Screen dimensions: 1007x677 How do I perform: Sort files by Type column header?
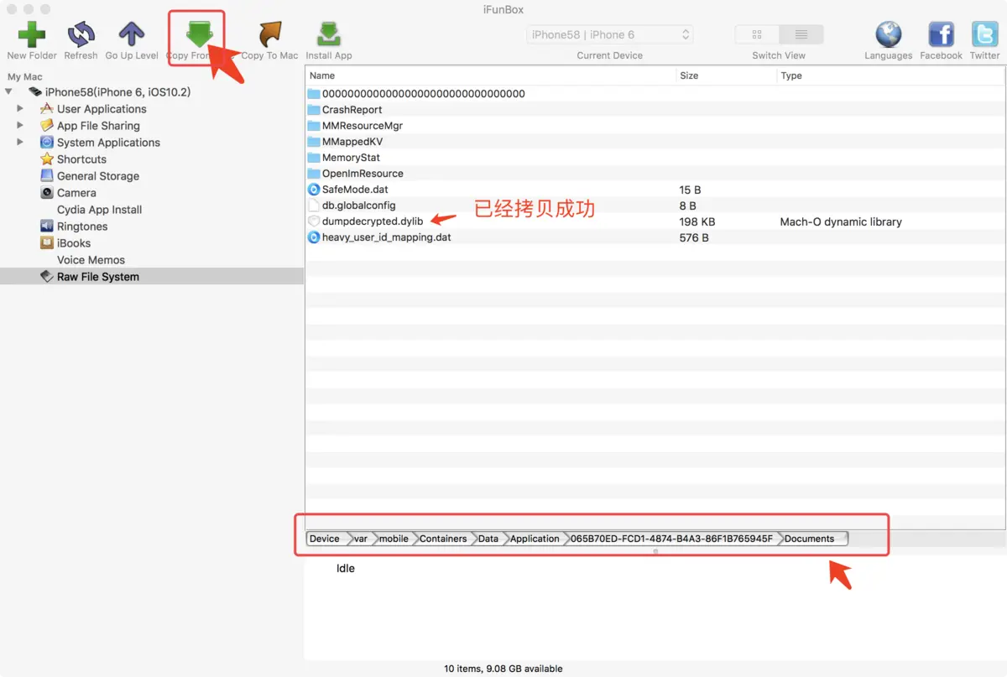coord(891,76)
